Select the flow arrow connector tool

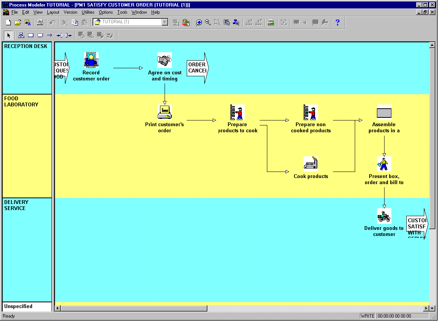tap(50, 35)
